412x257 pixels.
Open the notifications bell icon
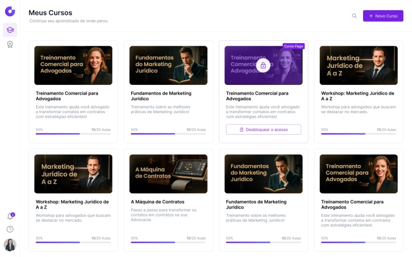pyautogui.click(x=9, y=216)
